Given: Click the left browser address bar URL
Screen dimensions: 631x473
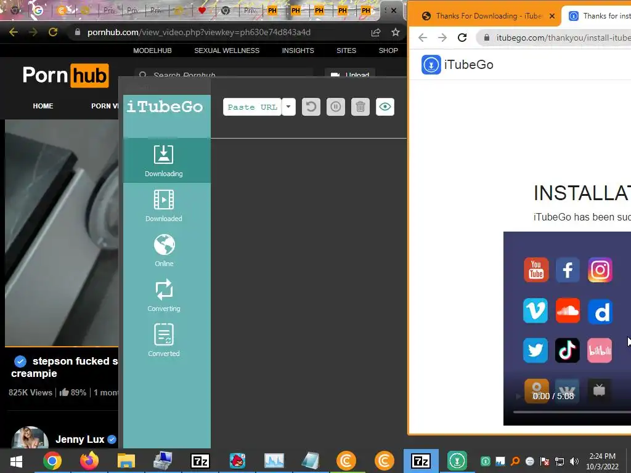Looking at the screenshot, I should point(199,32).
